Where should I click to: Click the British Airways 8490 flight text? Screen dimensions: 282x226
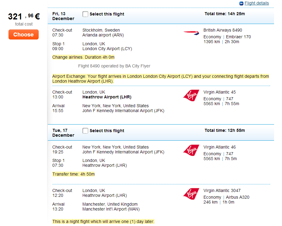point(223,30)
